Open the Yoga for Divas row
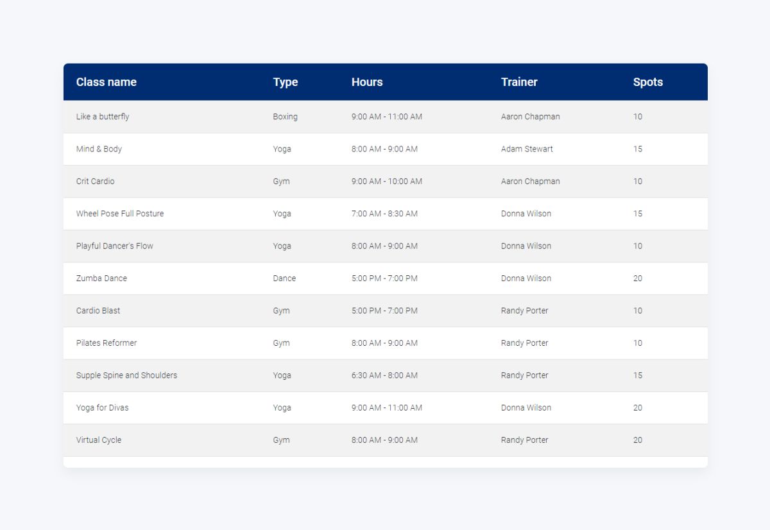 101,407
